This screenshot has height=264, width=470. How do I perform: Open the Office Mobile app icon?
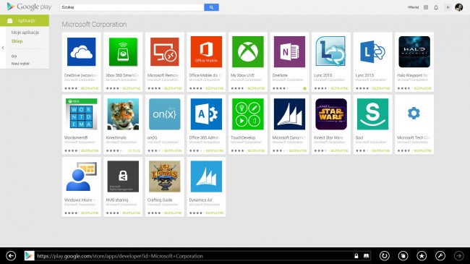point(206,51)
